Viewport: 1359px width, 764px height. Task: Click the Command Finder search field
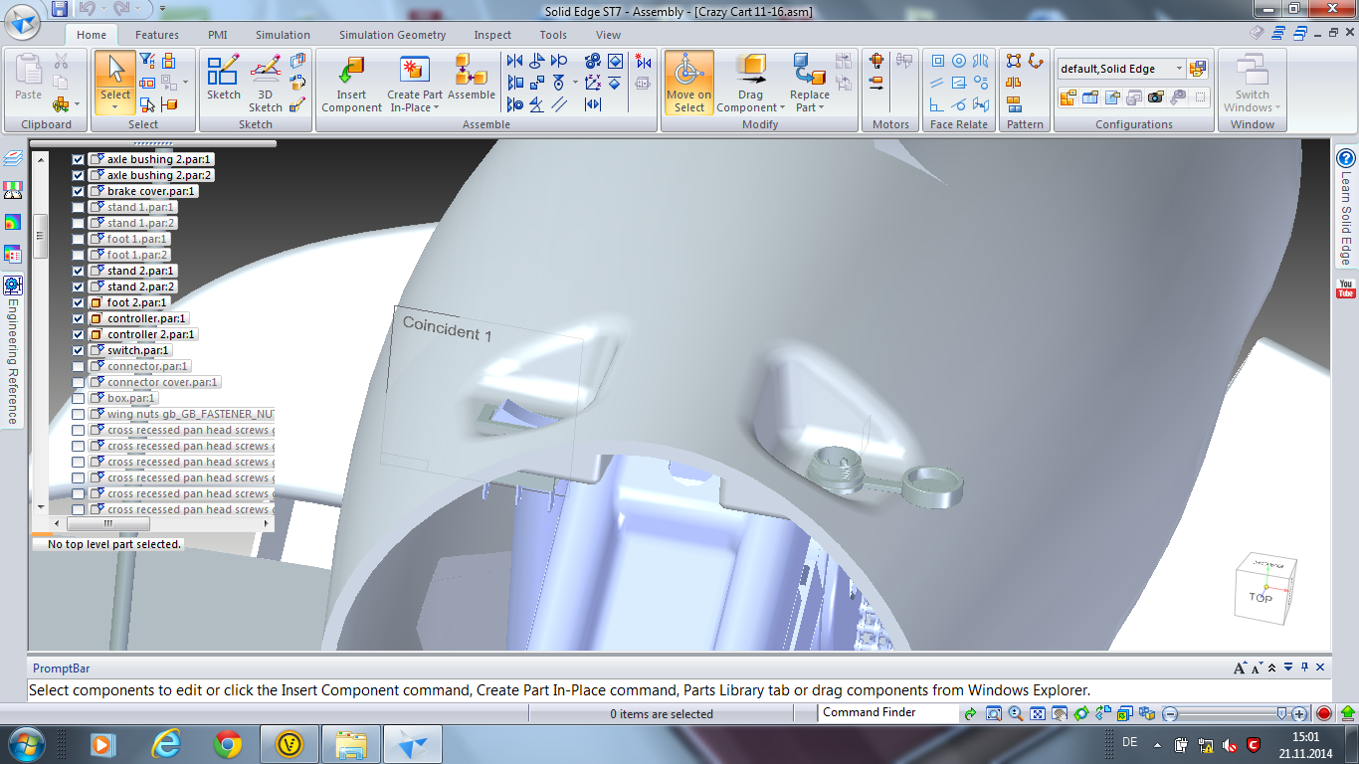[888, 712]
